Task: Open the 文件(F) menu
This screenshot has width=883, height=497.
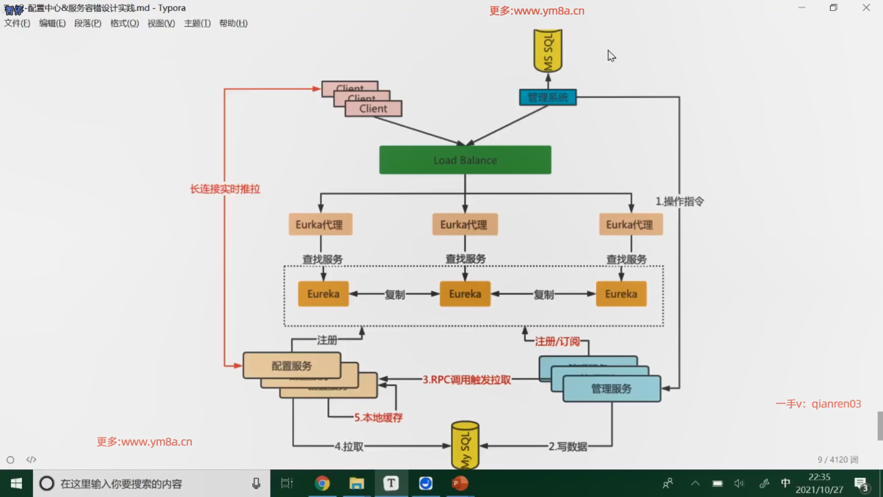Action: 17,23
